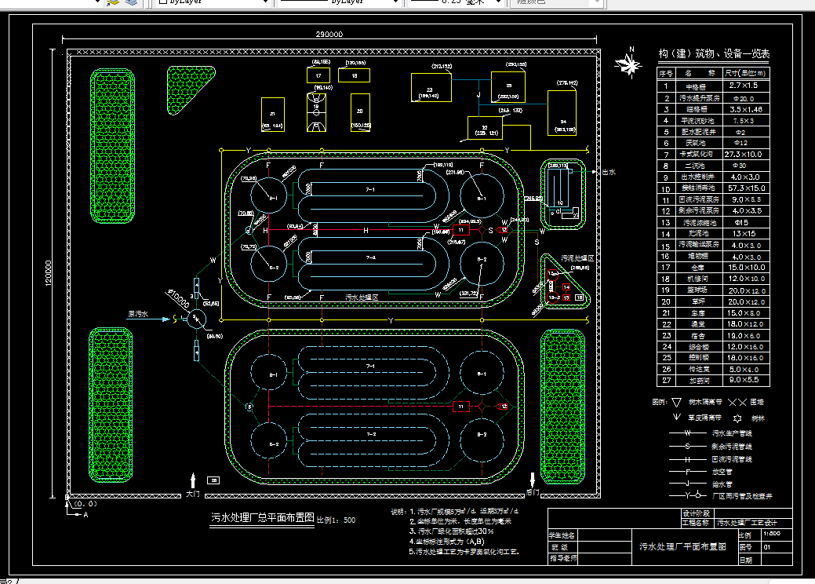Click the 3.5×1.46 size cell
The height and width of the screenshot is (584, 815).
point(745,110)
